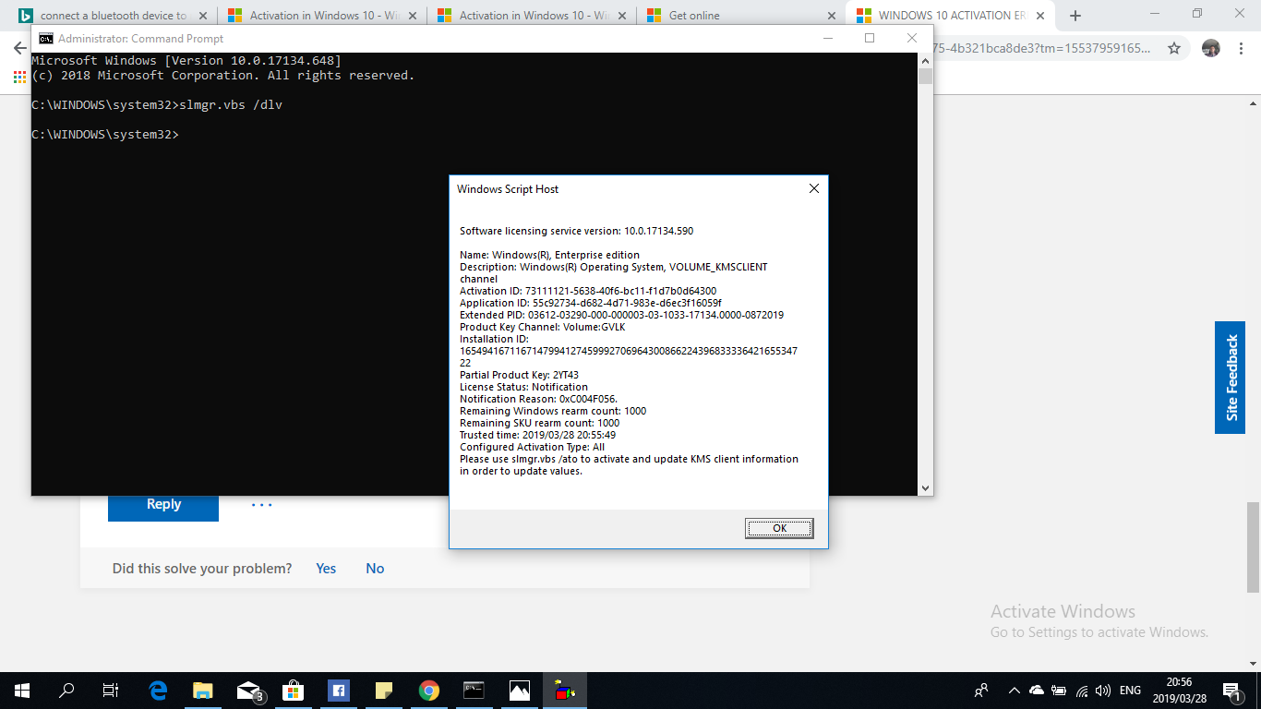Open a new Chrome tab

click(x=1075, y=16)
